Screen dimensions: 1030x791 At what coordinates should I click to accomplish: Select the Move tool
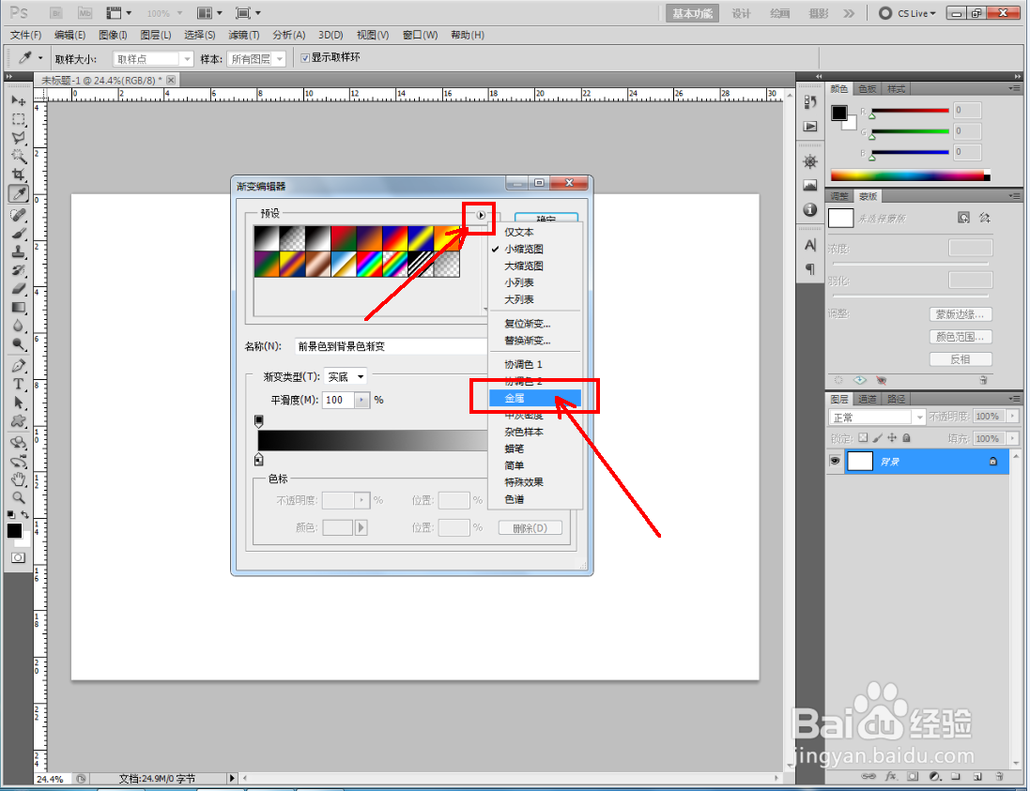[x=19, y=101]
